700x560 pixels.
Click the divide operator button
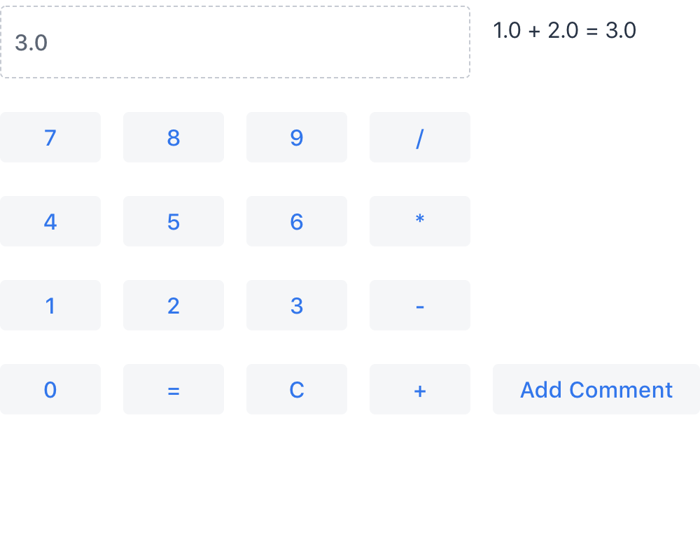pos(419,137)
